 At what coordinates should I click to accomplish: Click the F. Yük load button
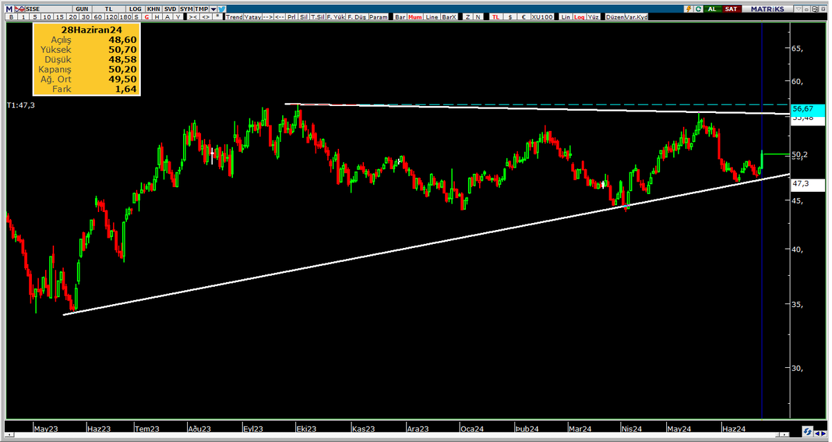click(336, 17)
